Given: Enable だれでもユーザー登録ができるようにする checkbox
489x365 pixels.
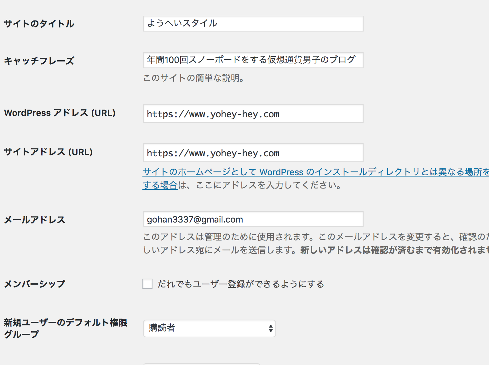Looking at the screenshot, I should tap(147, 284).
